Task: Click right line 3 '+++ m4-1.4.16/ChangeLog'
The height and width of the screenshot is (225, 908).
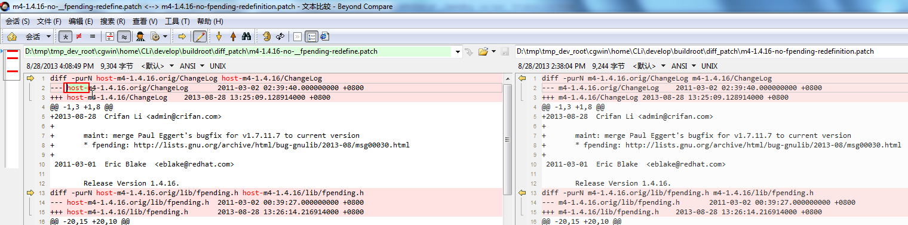Action: click(x=590, y=97)
